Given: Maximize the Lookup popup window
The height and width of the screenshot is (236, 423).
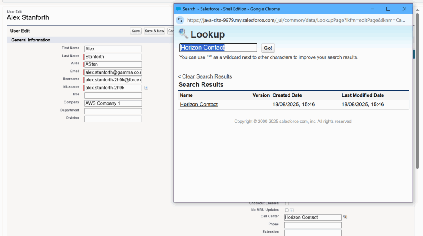Looking at the screenshot, I should coord(388,9).
